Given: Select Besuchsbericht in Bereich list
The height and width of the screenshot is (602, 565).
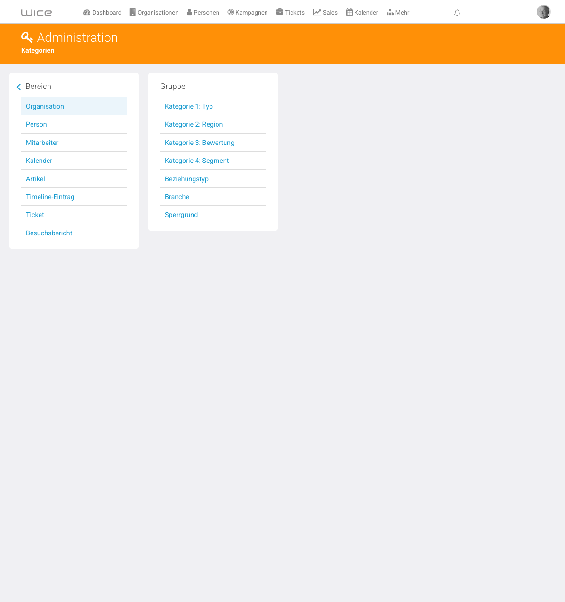Looking at the screenshot, I should point(74,233).
